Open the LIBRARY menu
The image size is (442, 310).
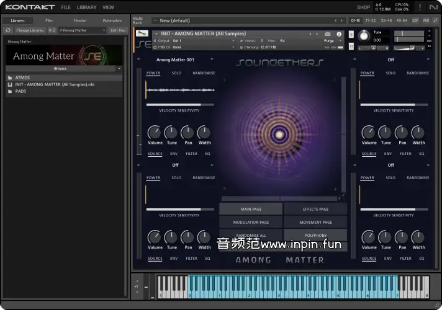[87, 7]
